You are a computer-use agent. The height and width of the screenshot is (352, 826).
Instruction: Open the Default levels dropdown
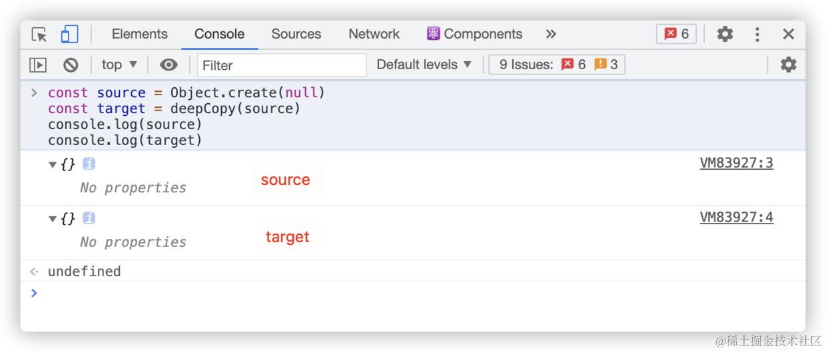tap(424, 65)
